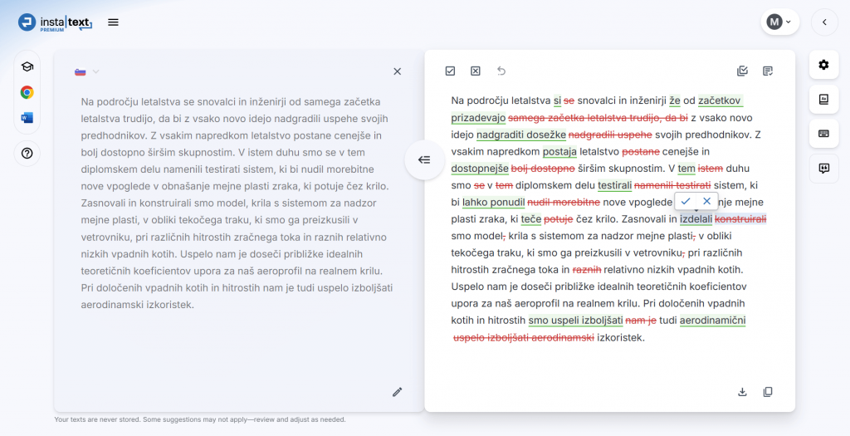The image size is (850, 436).
Task: Collapse the right sidebar chevron
Action: (824, 22)
